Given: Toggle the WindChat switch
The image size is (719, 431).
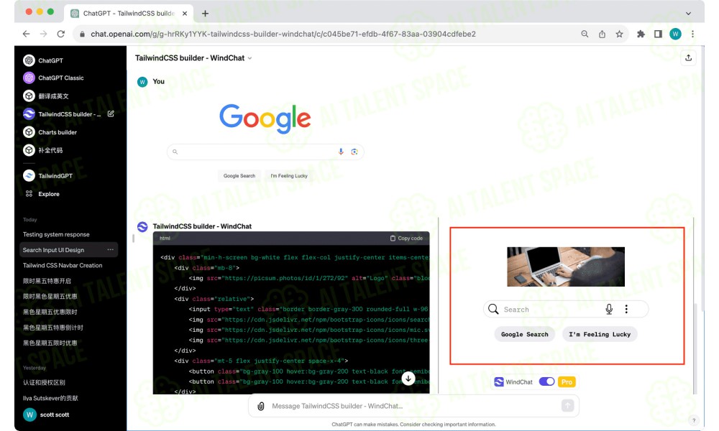Looking at the screenshot, I should [546, 381].
